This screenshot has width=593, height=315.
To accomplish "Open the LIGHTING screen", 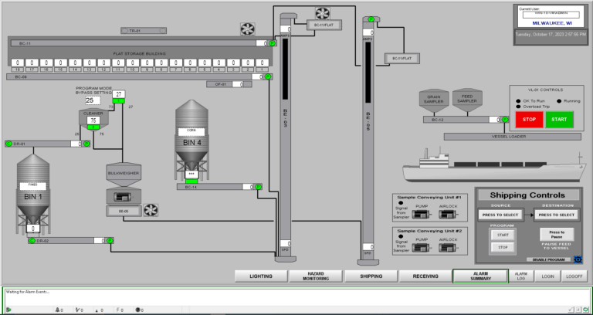I will pyautogui.click(x=260, y=276).
